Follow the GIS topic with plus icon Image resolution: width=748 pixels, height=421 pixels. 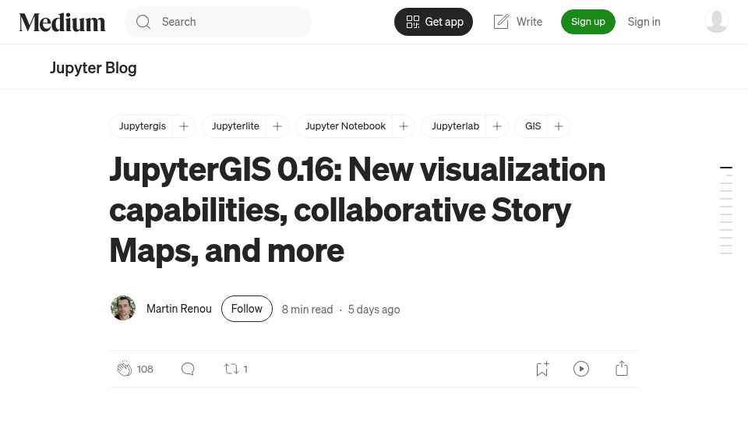558,126
